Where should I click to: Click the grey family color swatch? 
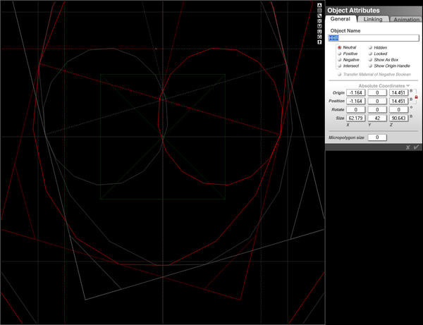coord(319,11)
